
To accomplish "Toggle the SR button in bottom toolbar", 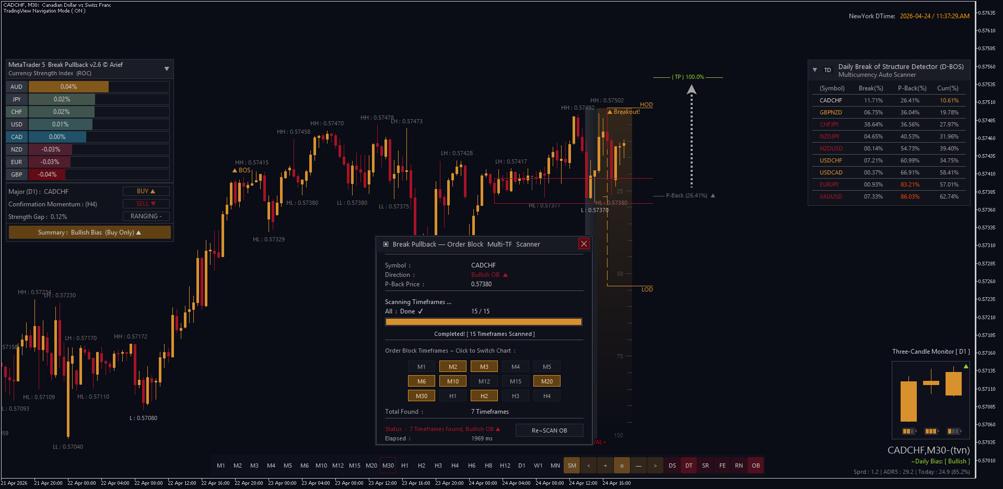I will pos(706,465).
